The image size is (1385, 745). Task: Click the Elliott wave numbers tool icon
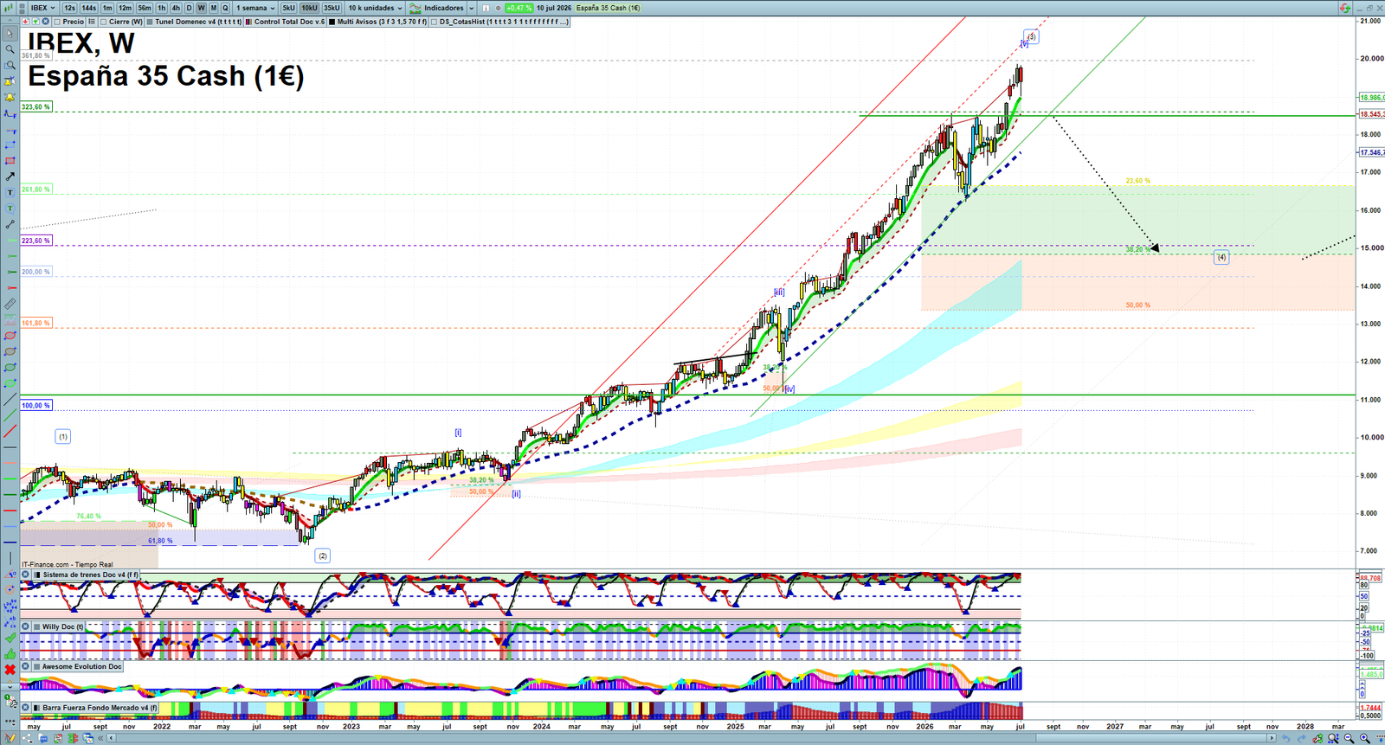coord(10,606)
